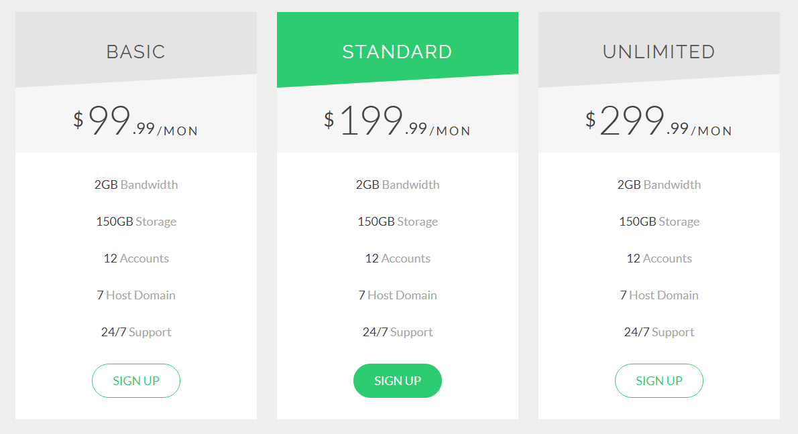Click 2GB Bandwidth under STANDARD
This screenshot has height=434, width=798.
tap(397, 184)
